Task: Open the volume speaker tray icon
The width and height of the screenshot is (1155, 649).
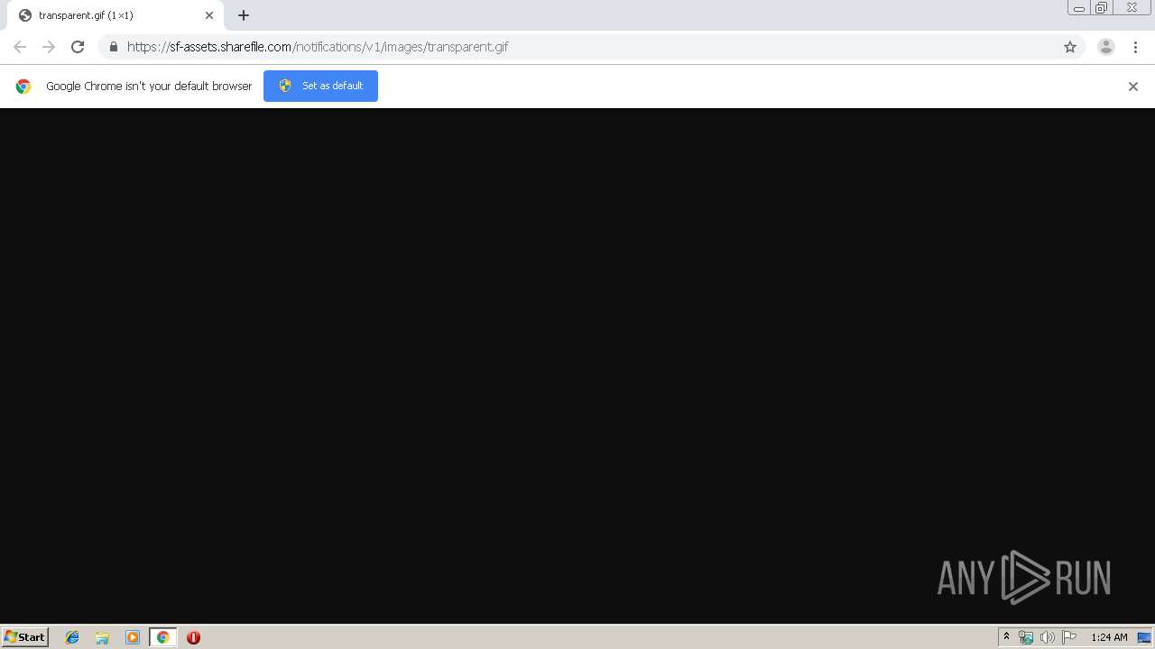Action: point(1047,637)
